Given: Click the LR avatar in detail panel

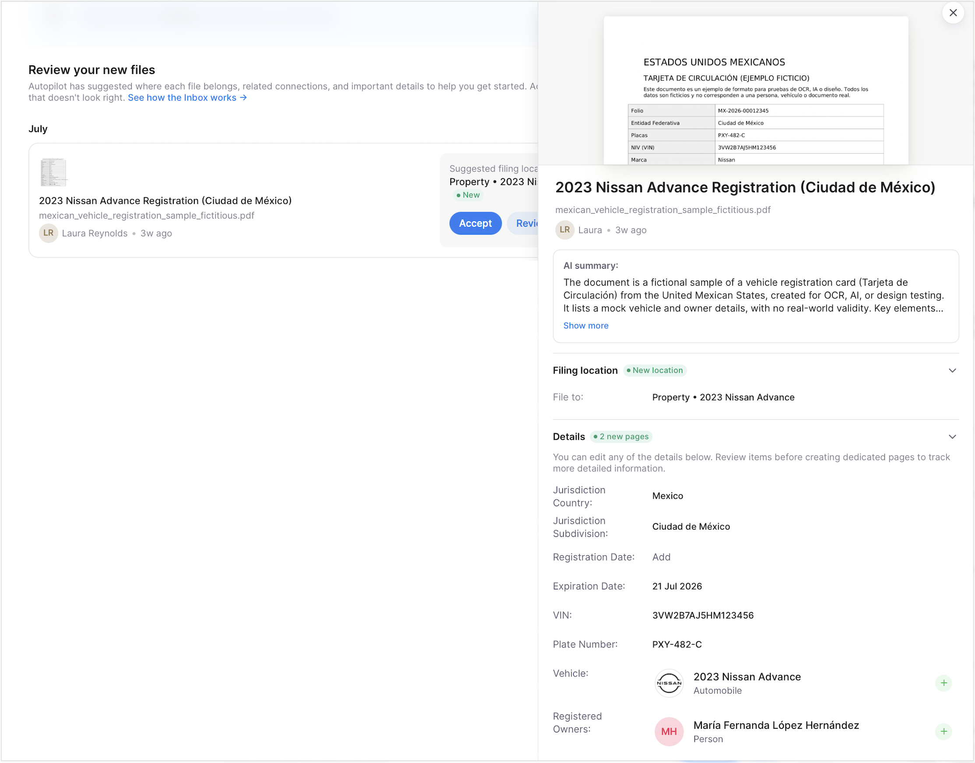Looking at the screenshot, I should [x=565, y=230].
